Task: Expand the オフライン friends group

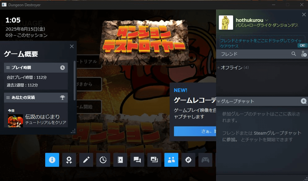Action: click(219, 68)
